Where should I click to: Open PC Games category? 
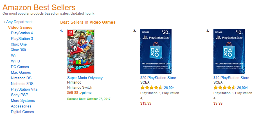[20, 67]
